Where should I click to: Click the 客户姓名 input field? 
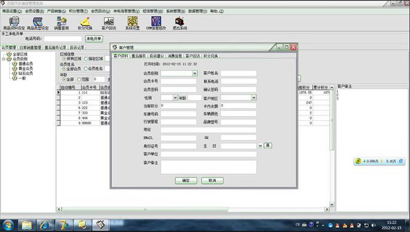coord(238,73)
